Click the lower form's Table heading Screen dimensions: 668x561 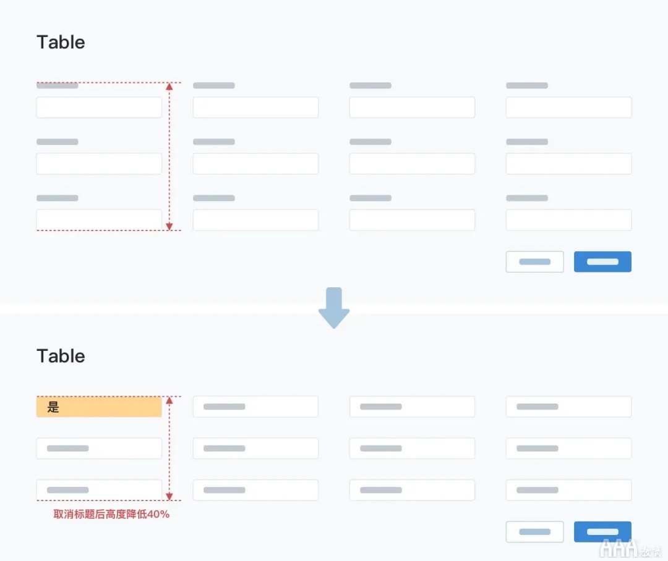(61, 356)
